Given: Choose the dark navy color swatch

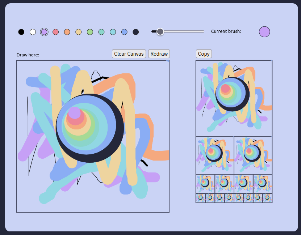Looking at the screenshot, I should (x=136, y=32).
